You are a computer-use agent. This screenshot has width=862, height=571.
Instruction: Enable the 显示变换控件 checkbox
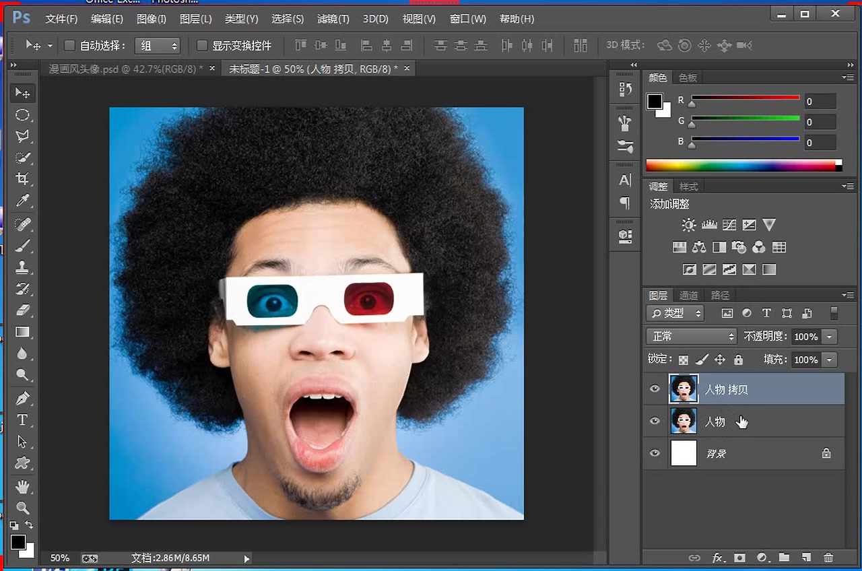click(x=202, y=46)
